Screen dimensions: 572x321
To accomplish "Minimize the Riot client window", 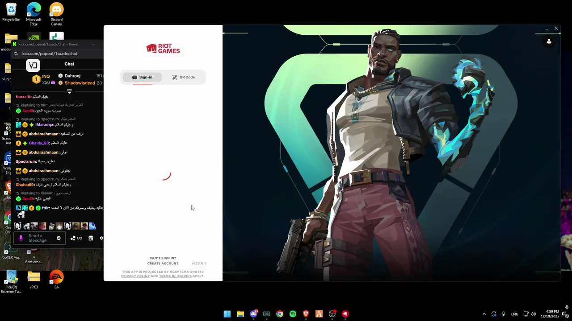I will [x=546, y=29].
